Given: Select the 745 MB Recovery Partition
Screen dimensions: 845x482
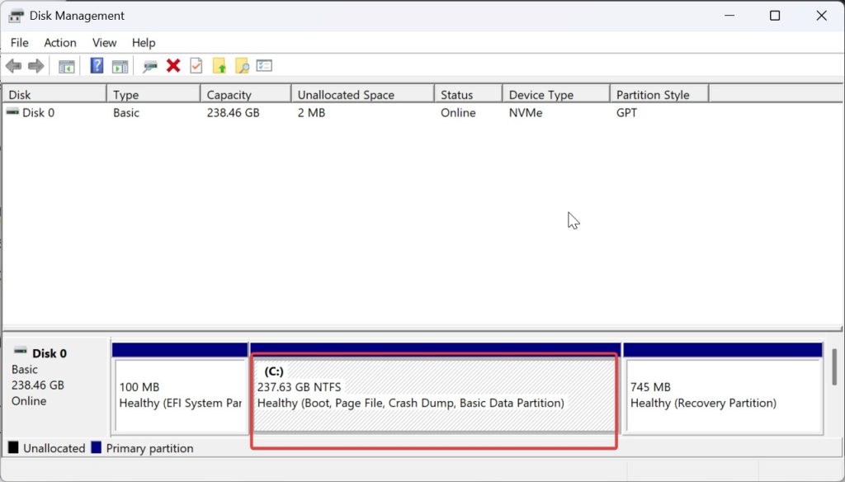Looking at the screenshot, I should (723, 395).
